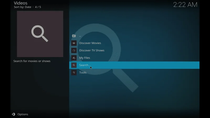Click 'Search for movies or shows' description
The width and height of the screenshot is (210, 118).
point(32,61)
